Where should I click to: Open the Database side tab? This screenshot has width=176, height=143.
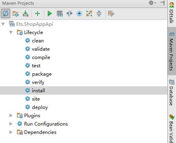pyautogui.click(x=172, y=92)
